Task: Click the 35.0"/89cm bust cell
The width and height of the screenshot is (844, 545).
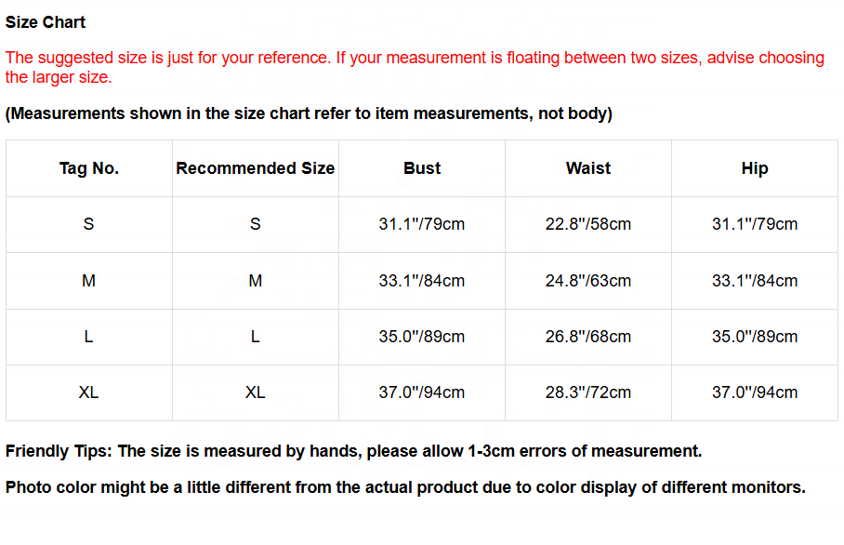Action: (x=422, y=337)
